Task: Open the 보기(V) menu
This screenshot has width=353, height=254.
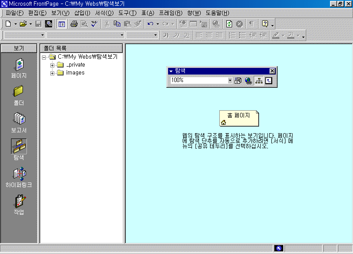Action: (x=60, y=13)
